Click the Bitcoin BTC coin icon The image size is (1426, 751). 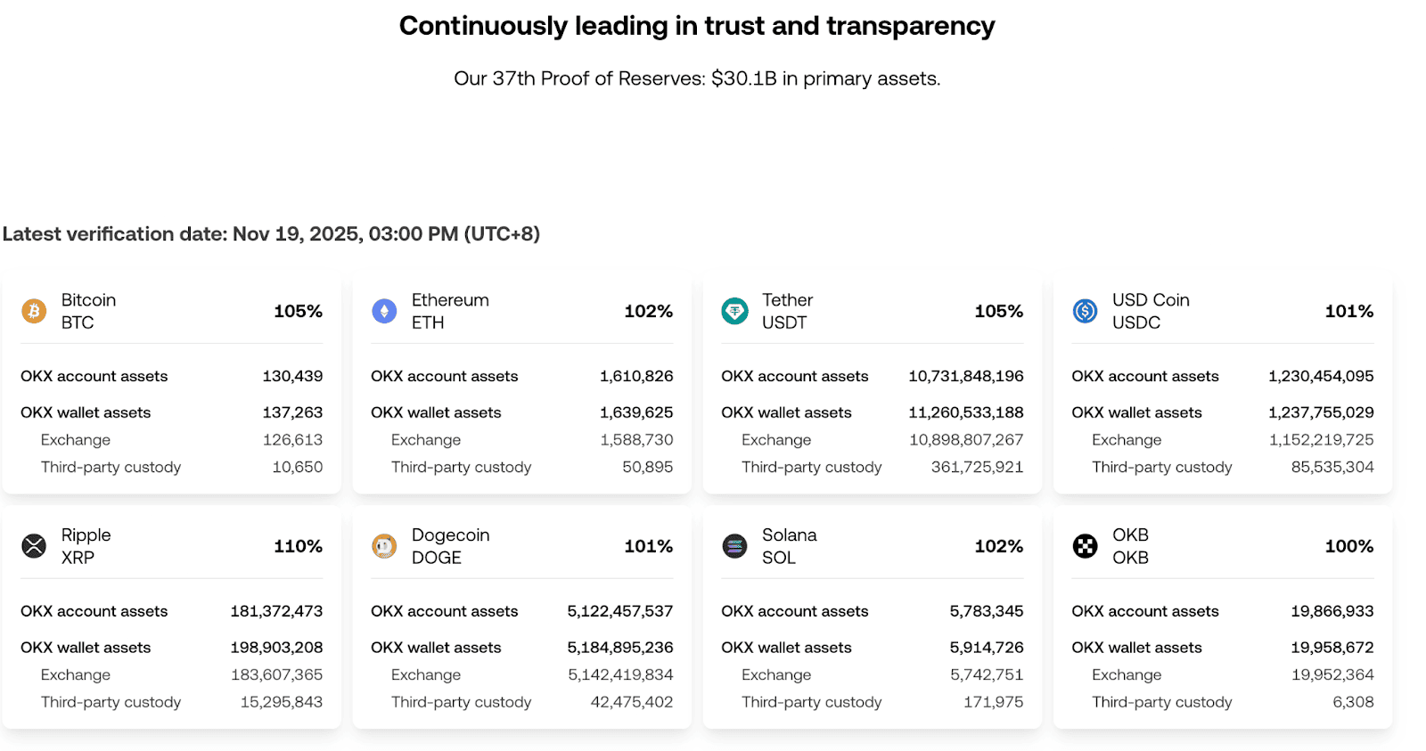pos(34,311)
